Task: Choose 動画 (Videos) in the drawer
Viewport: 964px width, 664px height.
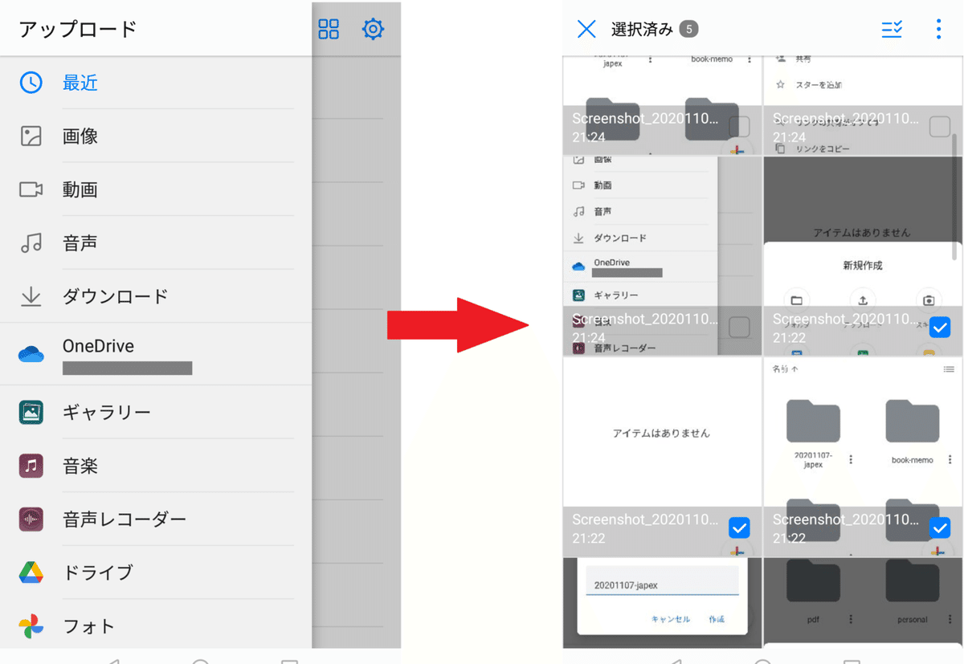Action: click(x=156, y=189)
